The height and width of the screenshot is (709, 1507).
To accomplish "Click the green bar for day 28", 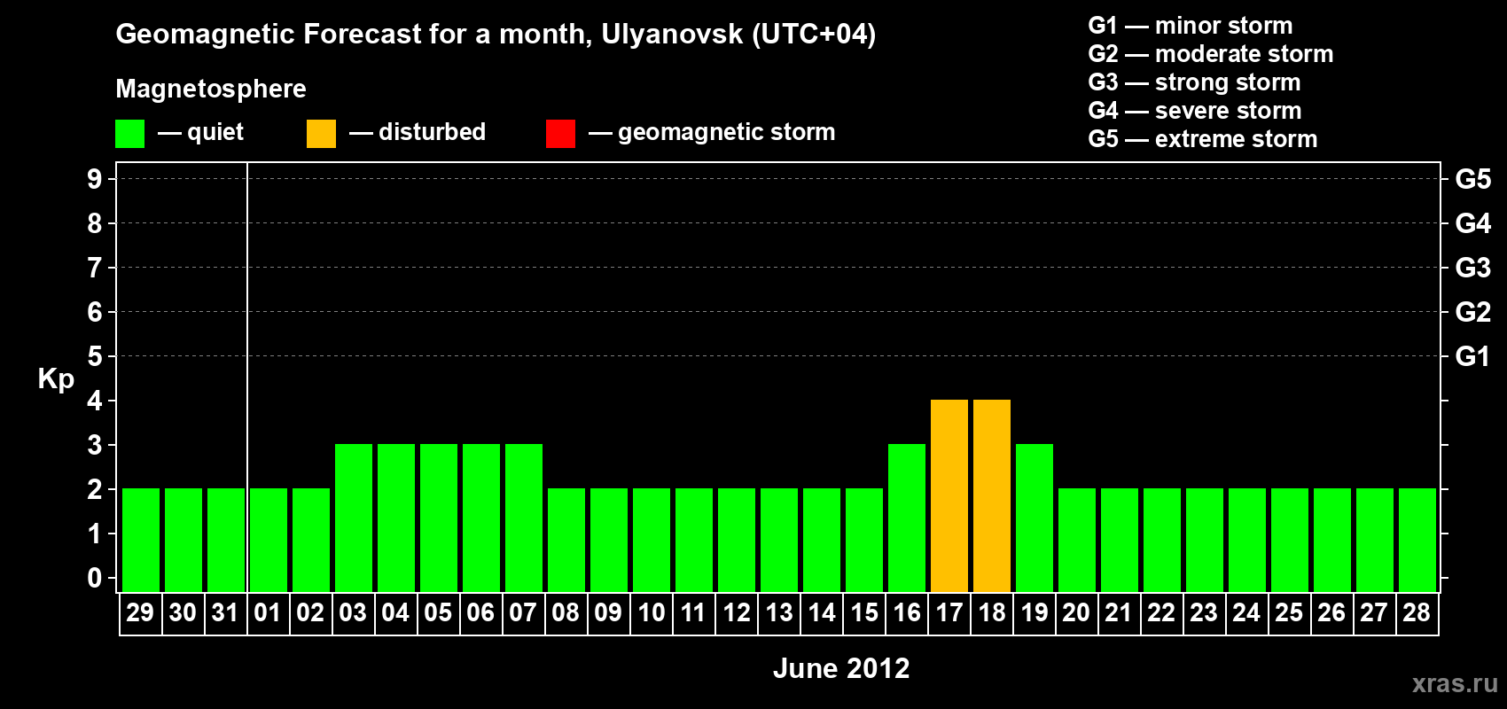I will click(x=1417, y=540).
